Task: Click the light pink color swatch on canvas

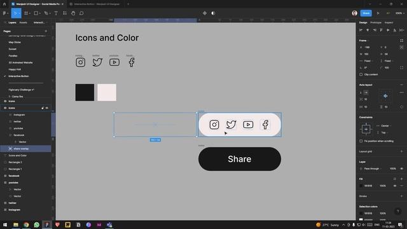Action: coord(107,92)
